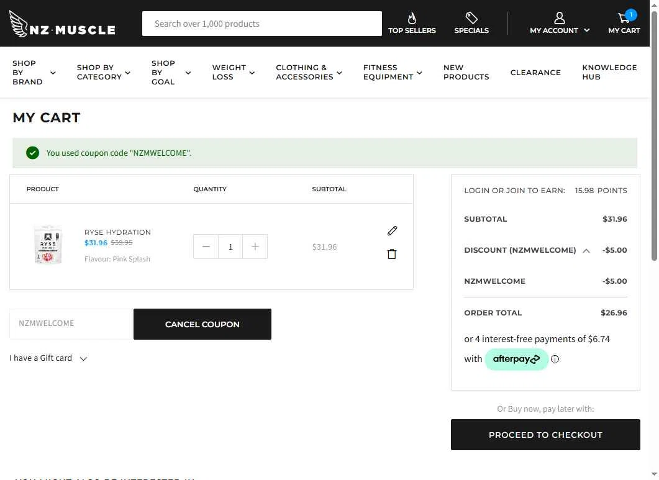Image resolution: width=659 pixels, height=480 pixels.
Task: Click the 15.98 POINTS text
Action: pos(601,191)
